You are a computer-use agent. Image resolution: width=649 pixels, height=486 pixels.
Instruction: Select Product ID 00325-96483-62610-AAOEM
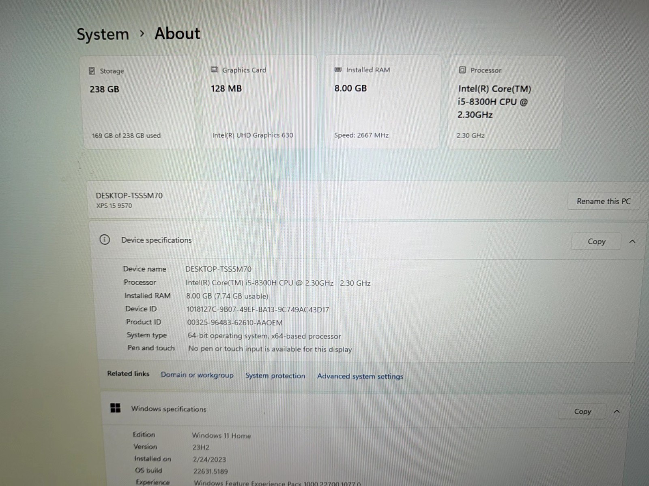235,323
